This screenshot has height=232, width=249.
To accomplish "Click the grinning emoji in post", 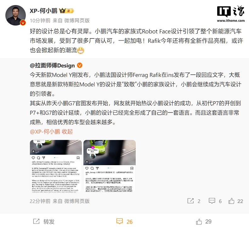I will [81, 50].
